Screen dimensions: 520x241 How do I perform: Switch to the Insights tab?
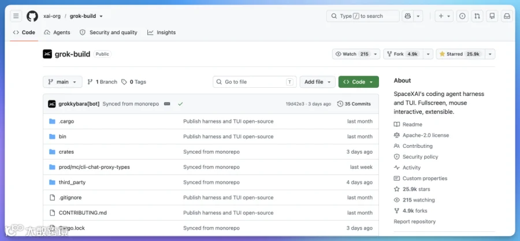[x=162, y=32]
